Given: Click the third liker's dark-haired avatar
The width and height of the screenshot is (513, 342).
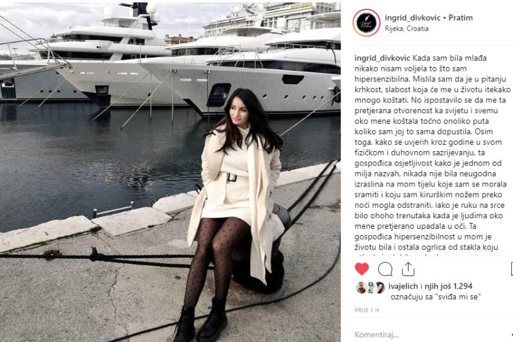Looking at the screenshot, I should click(x=380, y=287).
